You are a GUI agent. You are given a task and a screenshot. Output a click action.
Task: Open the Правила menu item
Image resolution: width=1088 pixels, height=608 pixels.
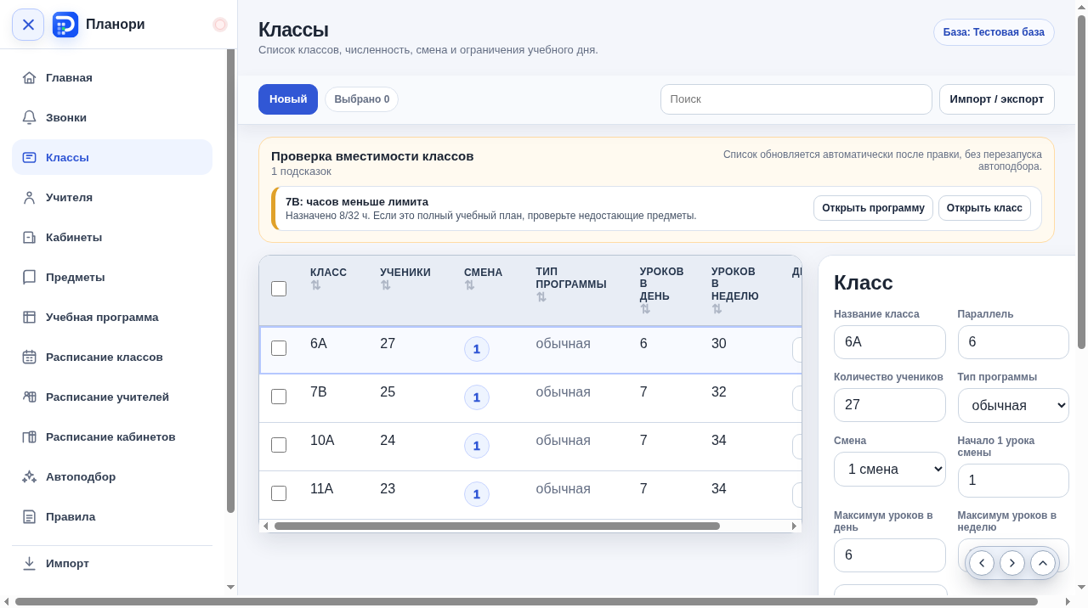click(x=112, y=517)
